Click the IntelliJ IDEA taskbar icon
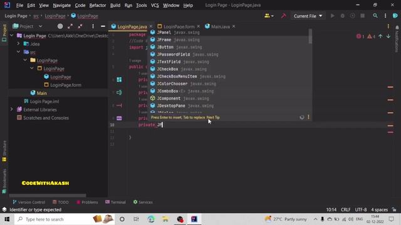 click(194, 219)
